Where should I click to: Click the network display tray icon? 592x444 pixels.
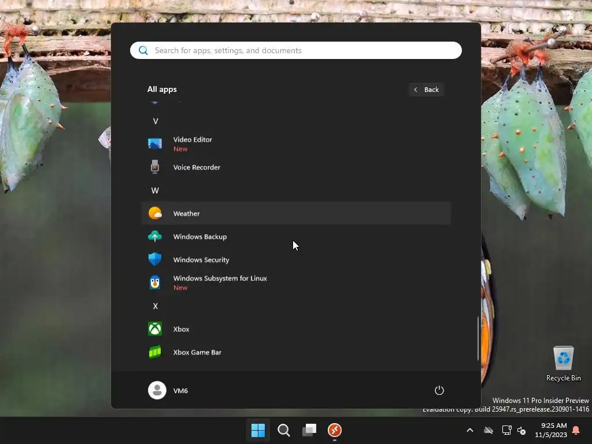(506, 430)
